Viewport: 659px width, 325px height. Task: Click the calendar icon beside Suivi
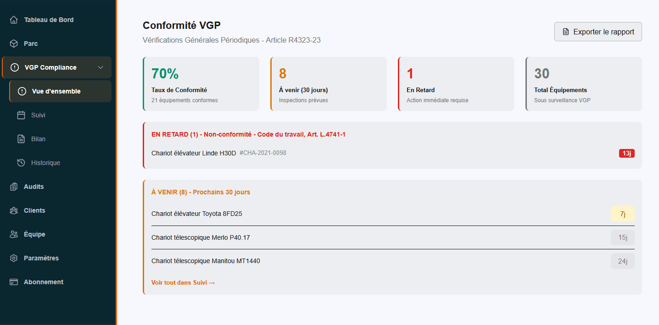21,115
